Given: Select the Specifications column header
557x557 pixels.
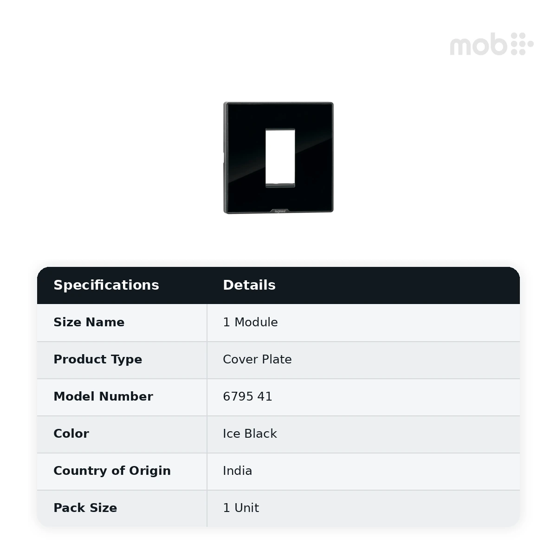Looking at the screenshot, I should [106, 285].
